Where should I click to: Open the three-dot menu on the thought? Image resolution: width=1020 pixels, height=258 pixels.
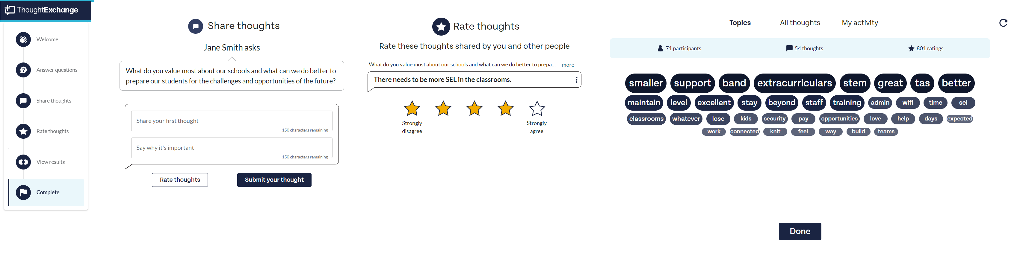point(576,80)
